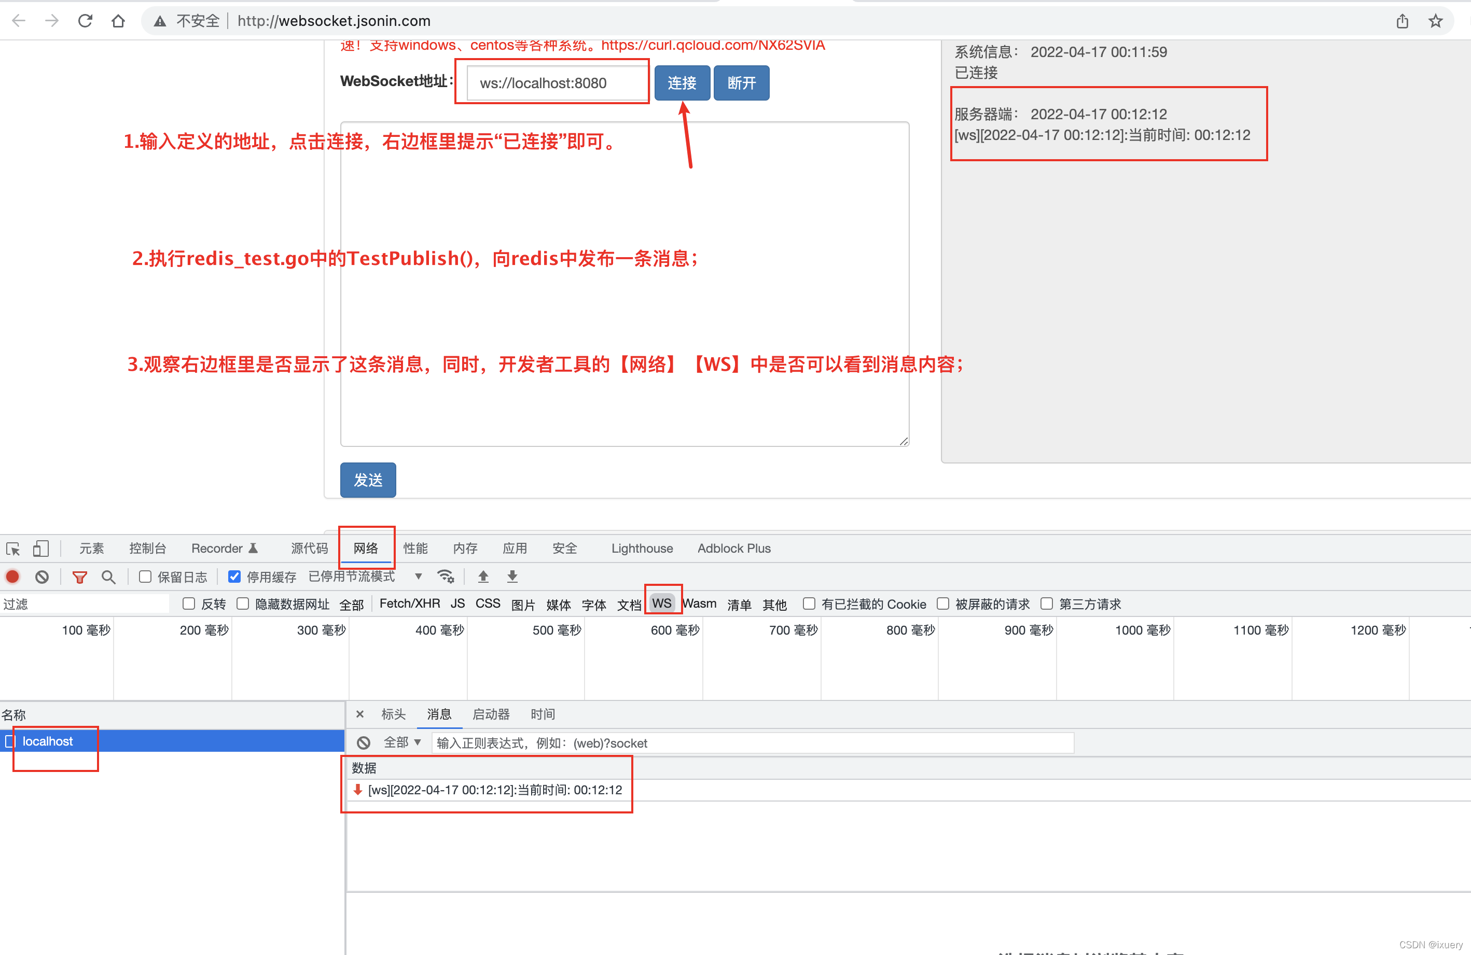The height and width of the screenshot is (955, 1471).
Task: Uncheck the 停用缓存 checkbox
Action: [234, 577]
